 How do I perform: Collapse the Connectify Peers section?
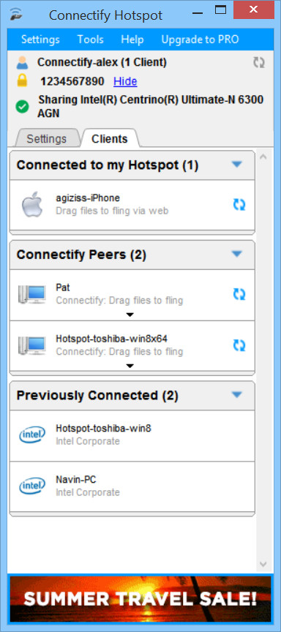[237, 254]
